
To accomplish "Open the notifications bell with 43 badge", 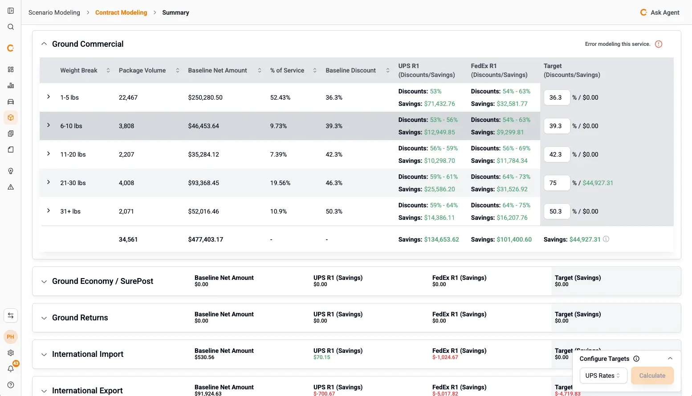I will 11,368.
